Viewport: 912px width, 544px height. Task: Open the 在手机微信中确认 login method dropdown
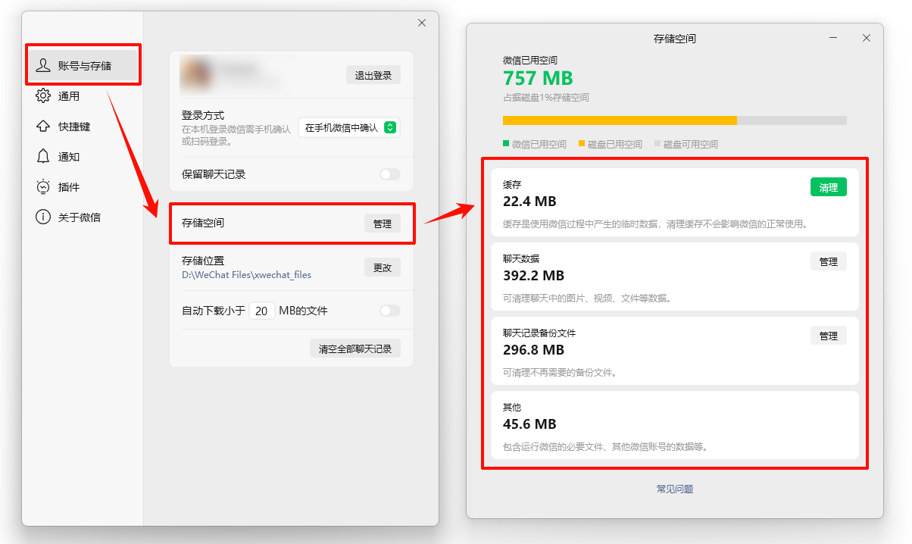pos(349,127)
